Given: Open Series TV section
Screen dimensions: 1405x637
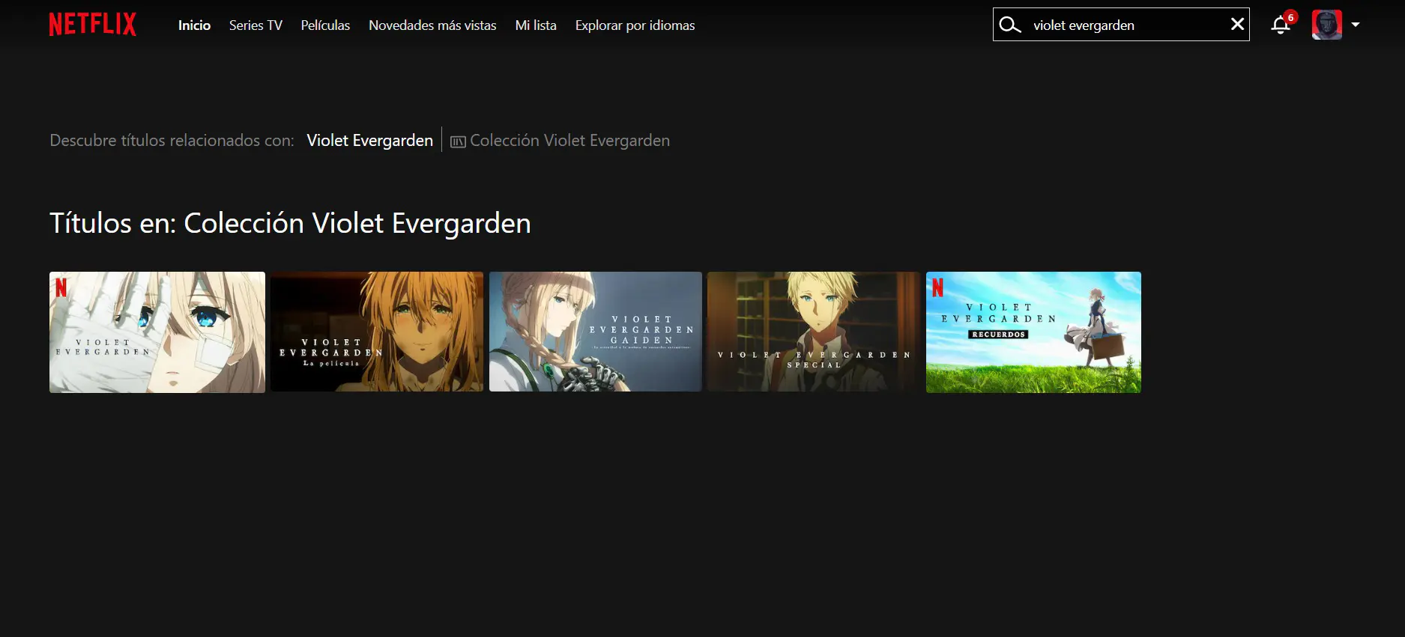Looking at the screenshot, I should [256, 25].
